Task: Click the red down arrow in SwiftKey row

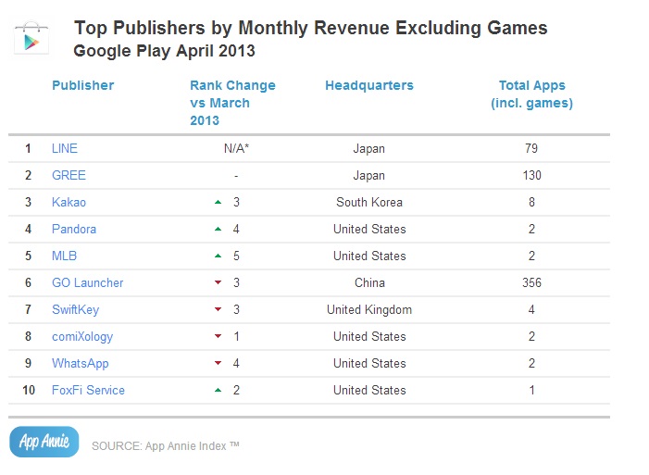Action: coord(218,309)
